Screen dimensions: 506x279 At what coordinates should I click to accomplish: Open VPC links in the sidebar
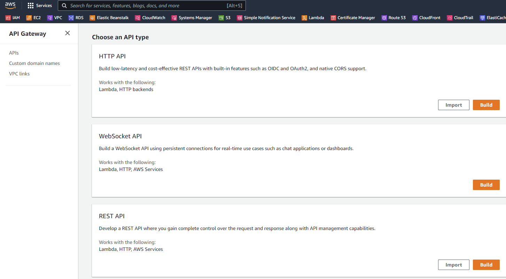(x=19, y=74)
